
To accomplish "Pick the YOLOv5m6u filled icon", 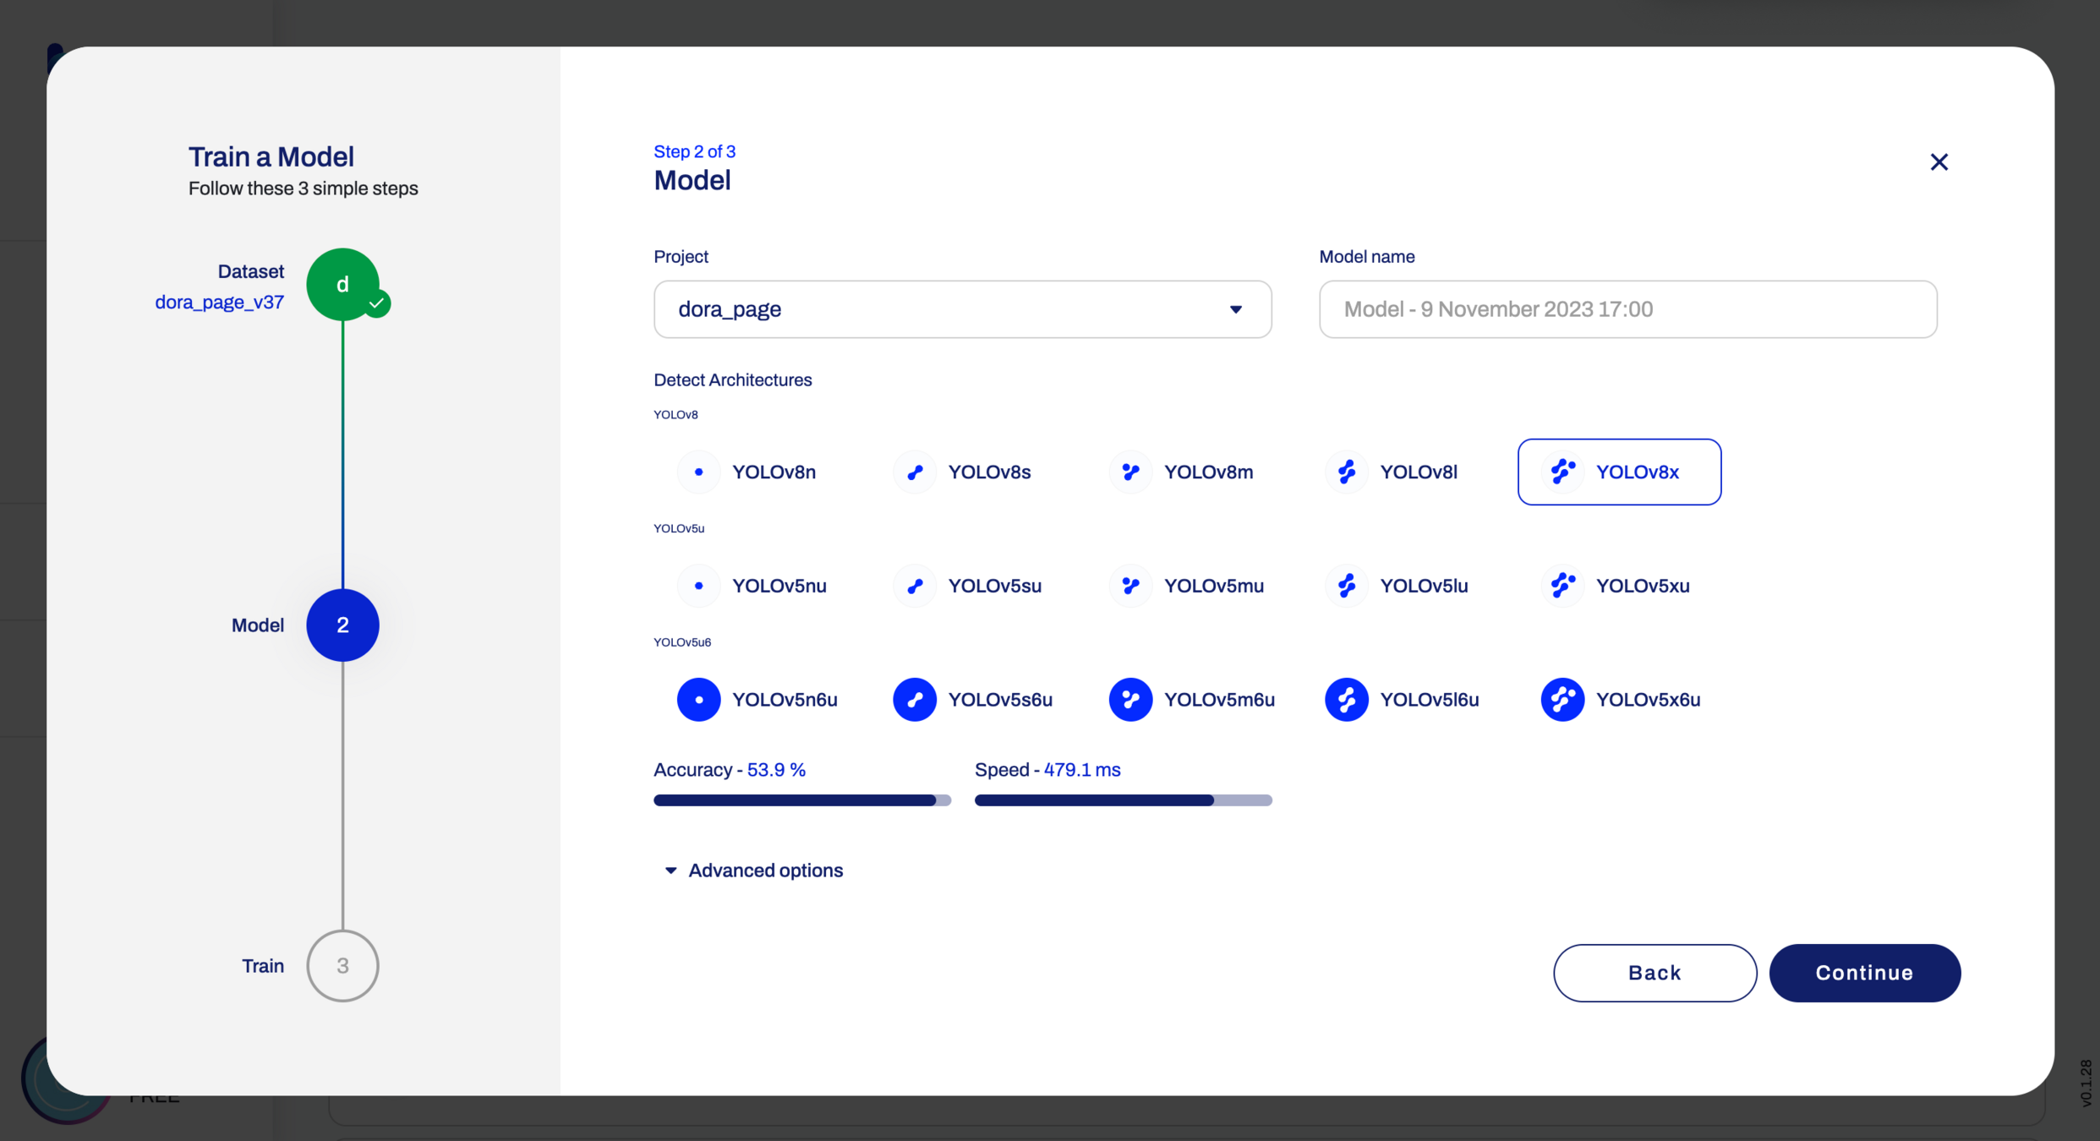I will 1130,700.
